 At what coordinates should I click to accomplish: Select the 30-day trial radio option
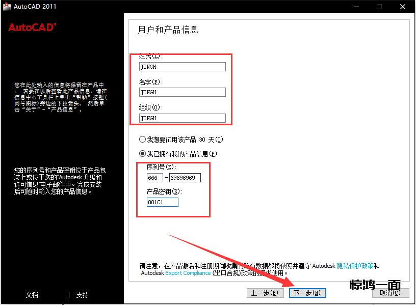(142, 140)
